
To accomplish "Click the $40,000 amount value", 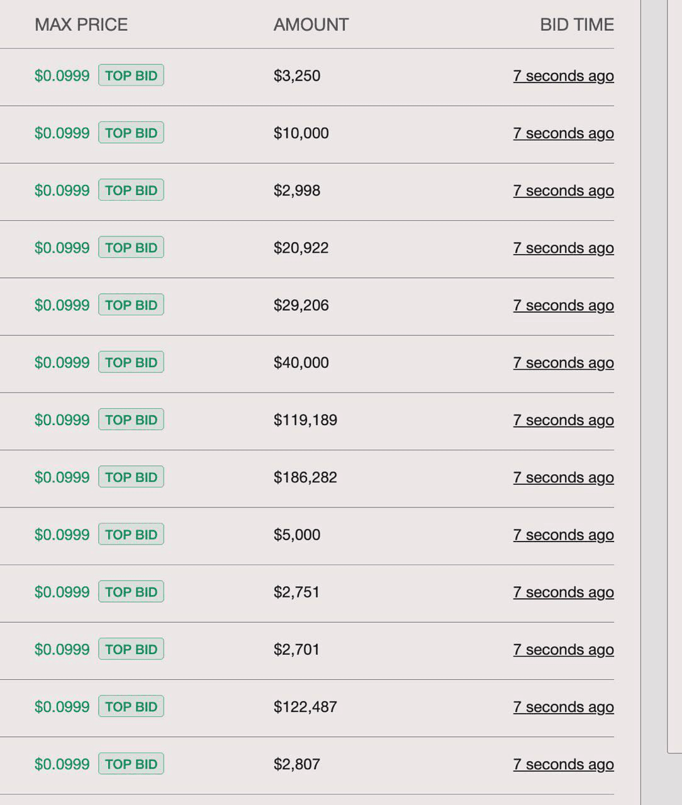I will click(x=301, y=363).
